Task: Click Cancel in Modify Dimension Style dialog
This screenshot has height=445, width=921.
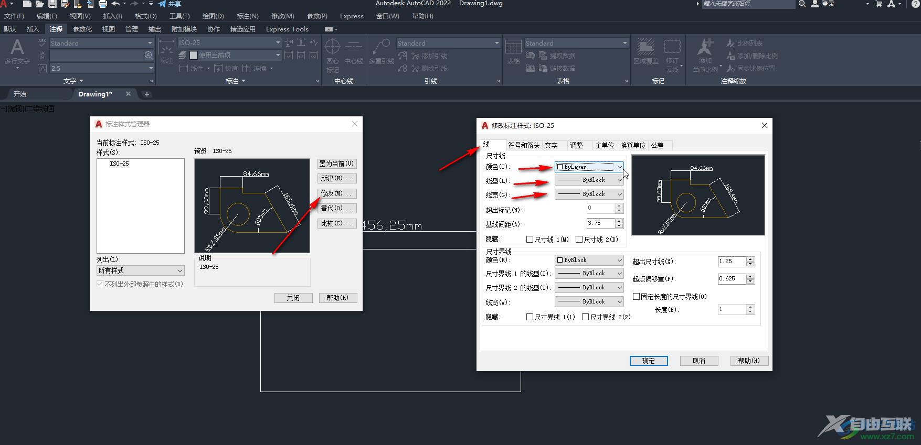Action: point(699,361)
